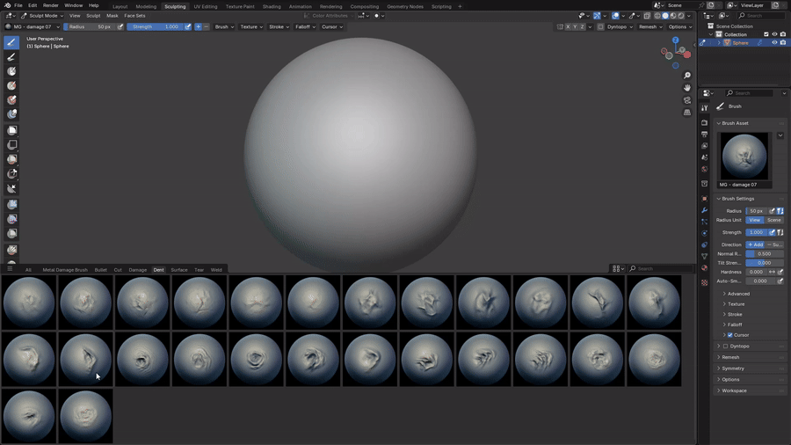
Task: Click the Add direction plus icon in header
Action: coord(199,26)
